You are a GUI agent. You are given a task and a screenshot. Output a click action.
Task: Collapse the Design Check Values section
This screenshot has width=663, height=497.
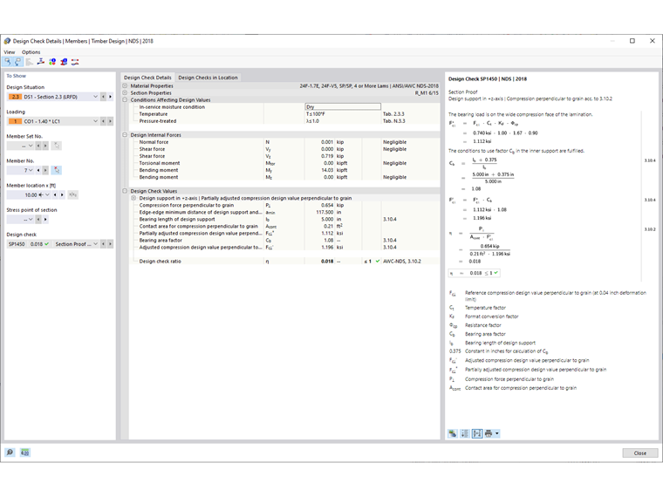click(x=125, y=191)
